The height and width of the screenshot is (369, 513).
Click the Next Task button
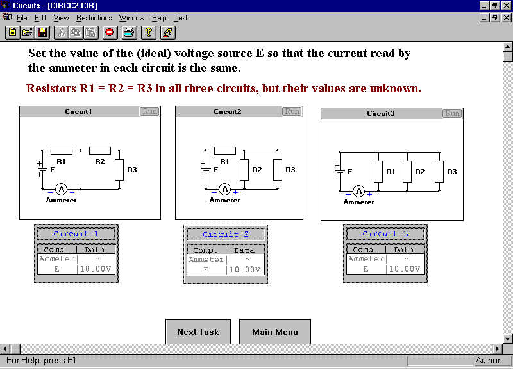coord(198,332)
